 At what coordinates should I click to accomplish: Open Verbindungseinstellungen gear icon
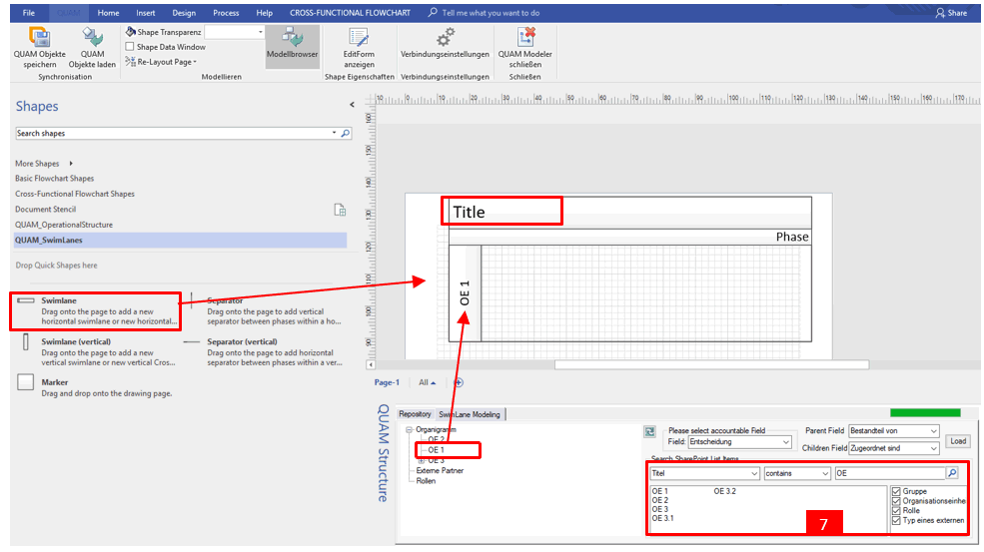click(x=445, y=36)
